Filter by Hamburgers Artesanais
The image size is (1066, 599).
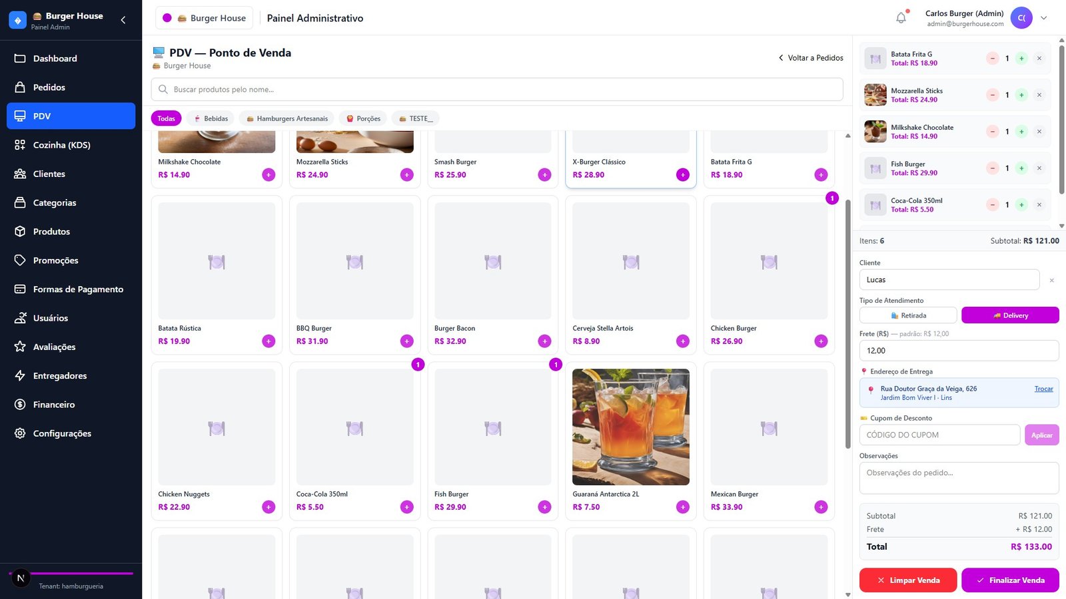(x=287, y=118)
